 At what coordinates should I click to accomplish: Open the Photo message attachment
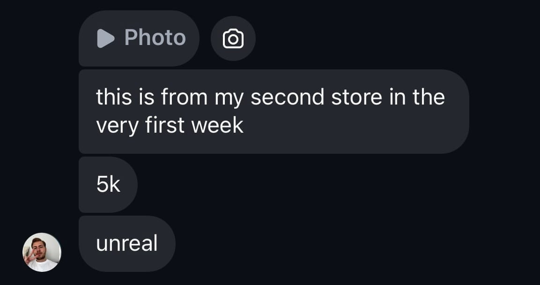click(139, 38)
